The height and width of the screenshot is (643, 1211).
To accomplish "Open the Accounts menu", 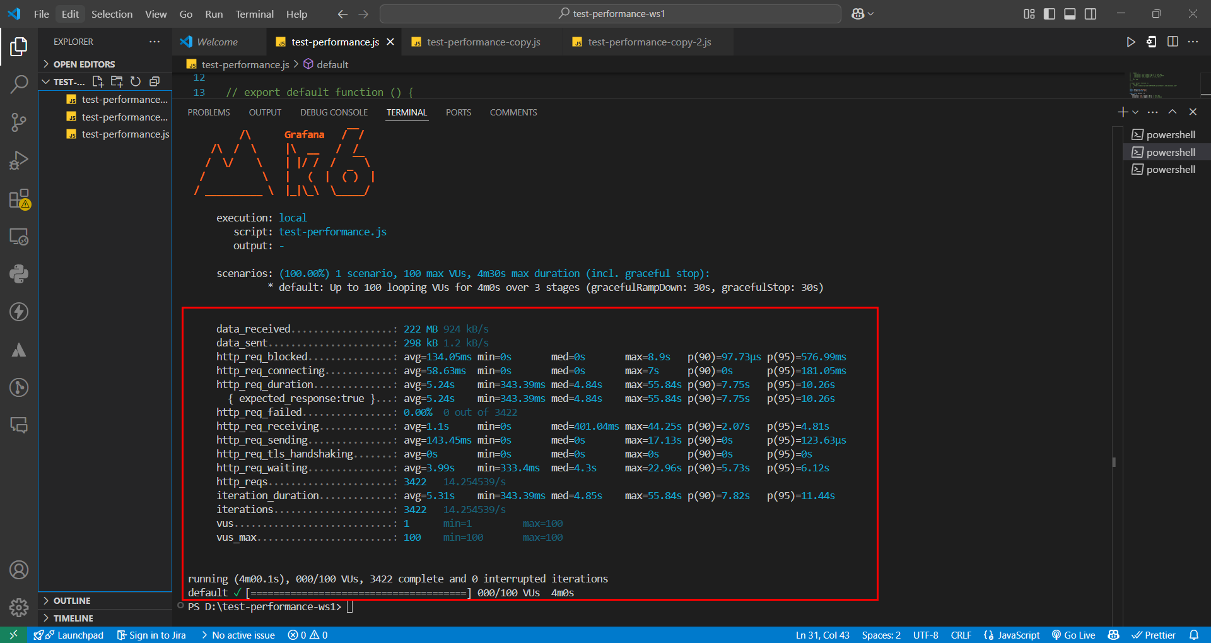I will coord(19,570).
